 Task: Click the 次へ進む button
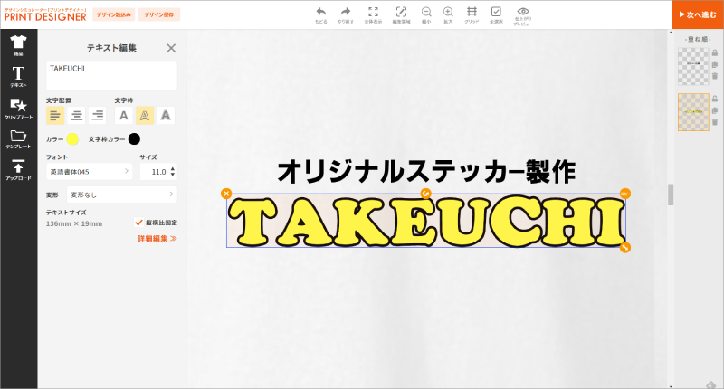point(697,14)
